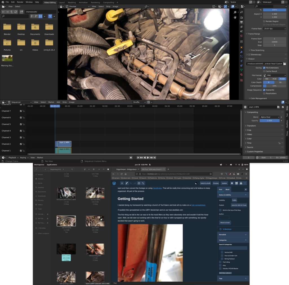Open the Object properties orange square icon
The width and height of the screenshot is (289, 285).
tap(242, 47)
